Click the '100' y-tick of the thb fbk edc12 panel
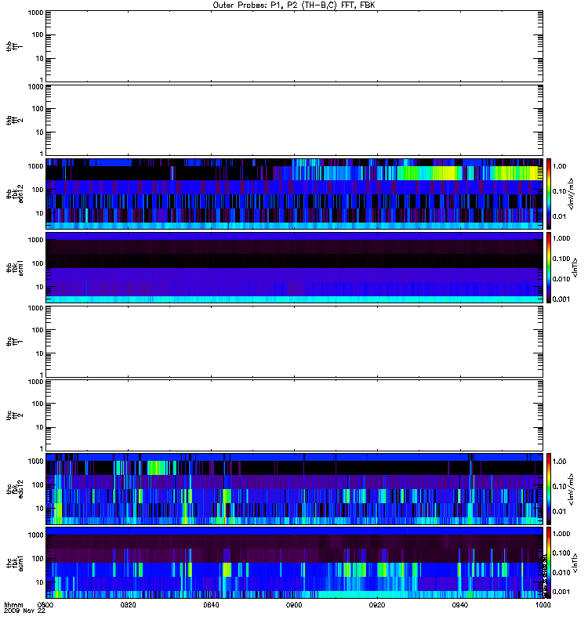588x627 pixels. pos(38,190)
